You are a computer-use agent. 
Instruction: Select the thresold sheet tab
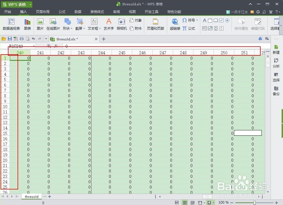[31, 197]
